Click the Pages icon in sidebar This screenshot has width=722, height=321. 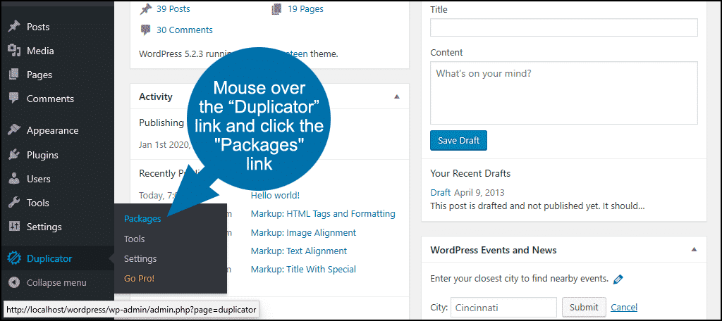[14, 75]
